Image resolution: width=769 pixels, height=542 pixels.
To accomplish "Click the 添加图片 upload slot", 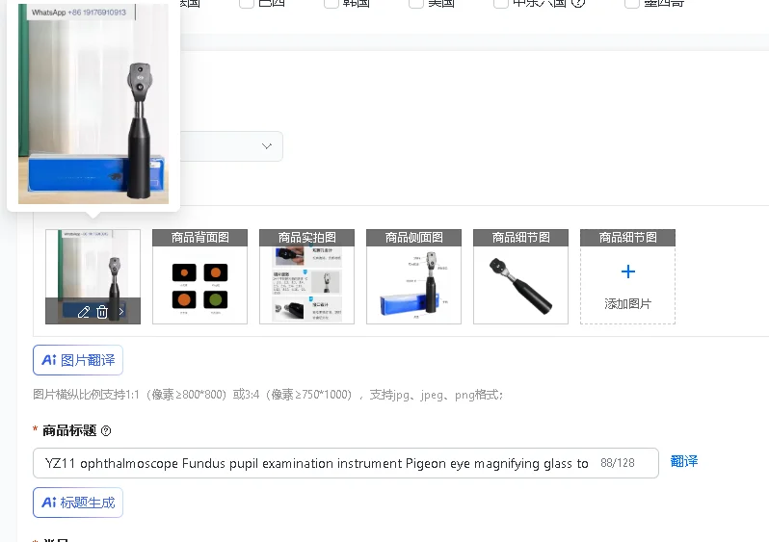I will [x=627, y=276].
